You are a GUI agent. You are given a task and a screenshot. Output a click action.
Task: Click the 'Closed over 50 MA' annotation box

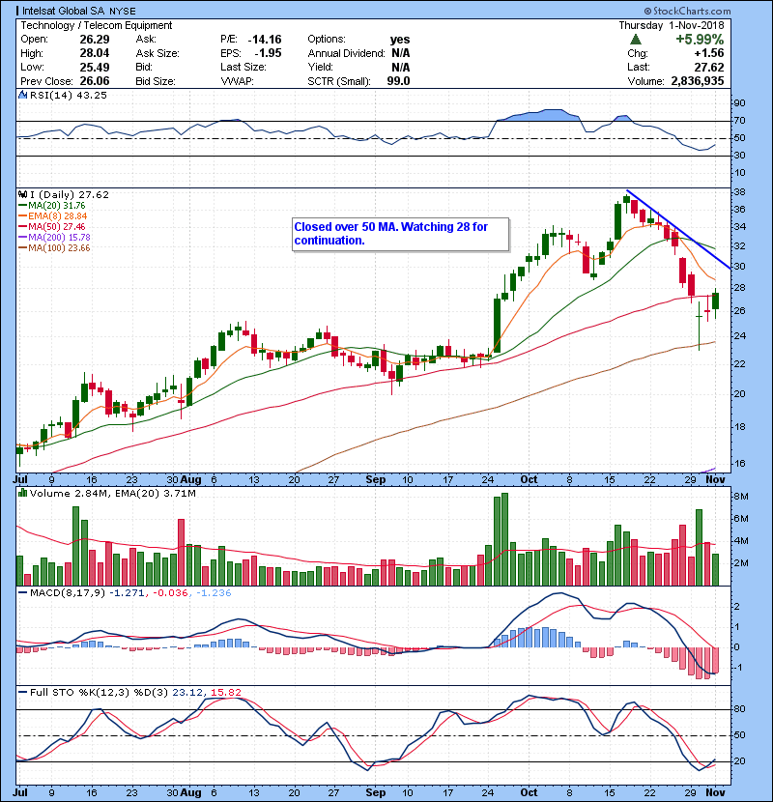(x=401, y=234)
